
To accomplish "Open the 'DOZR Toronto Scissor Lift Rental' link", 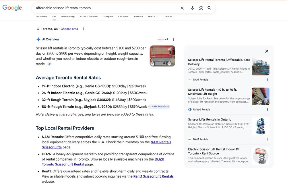I will click(103, 162).
